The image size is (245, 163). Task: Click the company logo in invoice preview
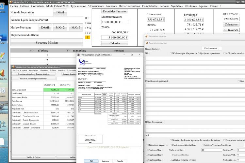coord(85,62)
